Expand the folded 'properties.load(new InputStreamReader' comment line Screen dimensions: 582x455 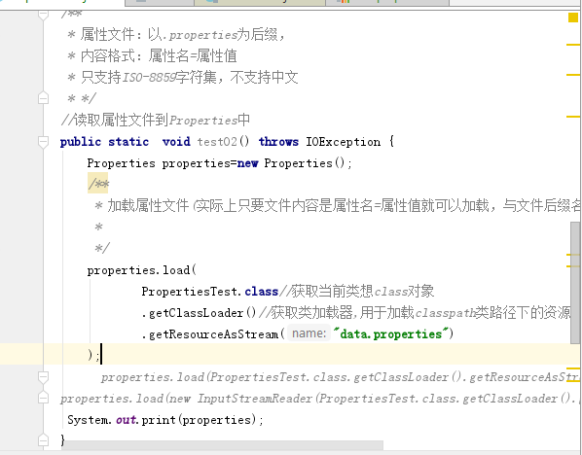coord(43,399)
